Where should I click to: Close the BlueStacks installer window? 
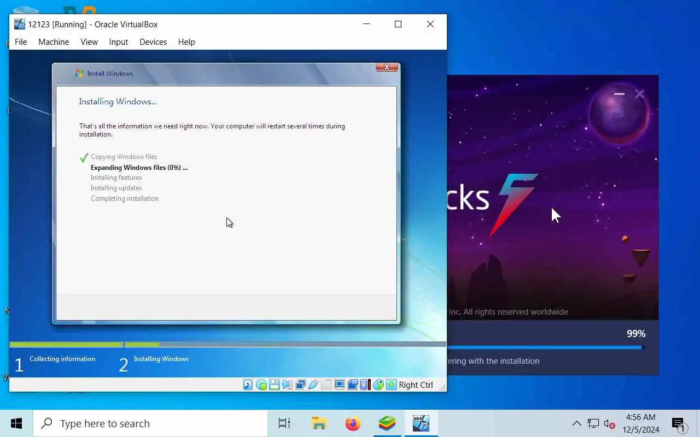tap(639, 94)
